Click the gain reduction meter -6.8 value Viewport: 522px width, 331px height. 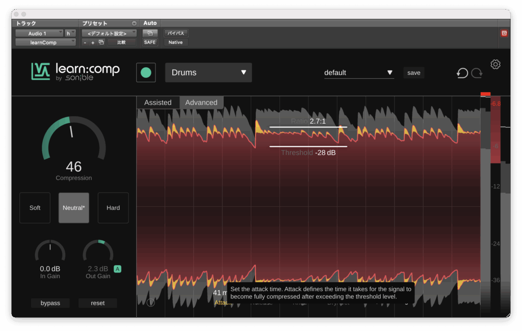495,104
